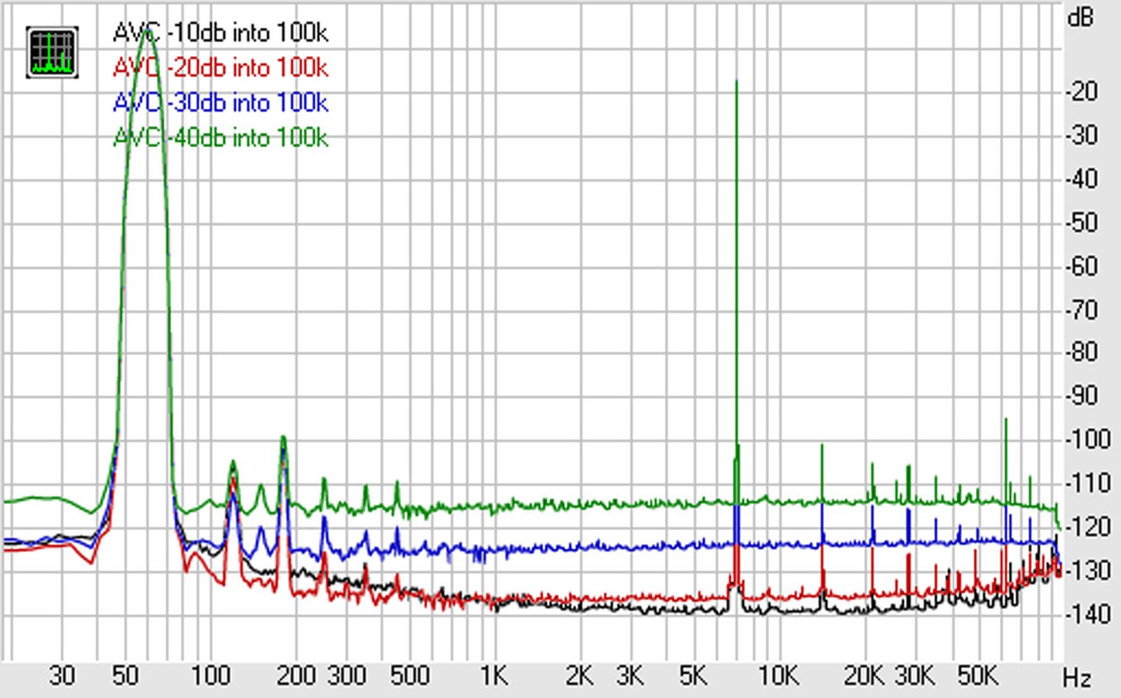This screenshot has height=698, width=1121.
Task: Select the red "AVC -20db into 100k" legend entry
Action: (220, 68)
